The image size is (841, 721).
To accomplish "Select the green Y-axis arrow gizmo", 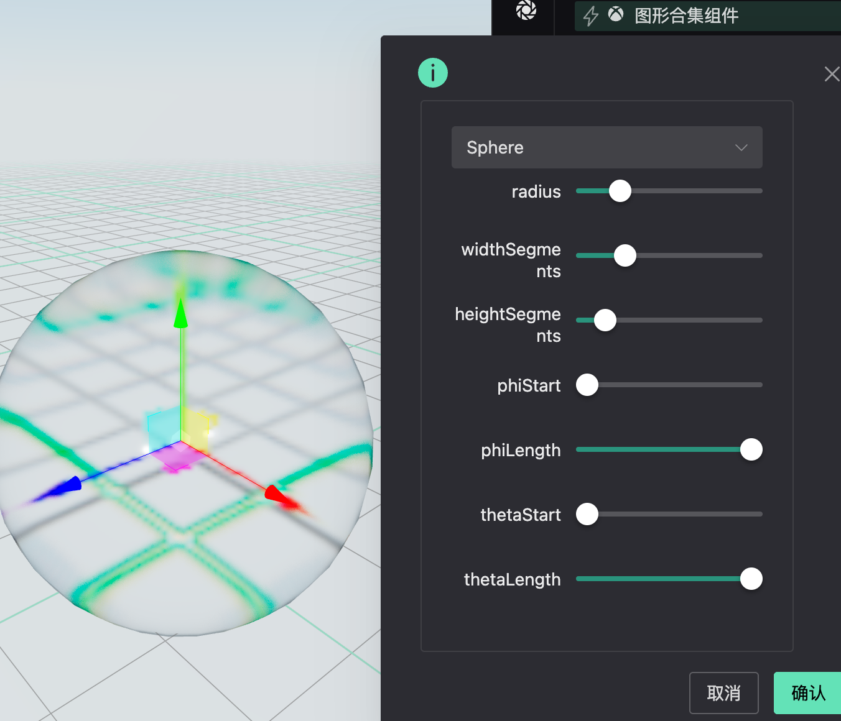I will [x=180, y=314].
